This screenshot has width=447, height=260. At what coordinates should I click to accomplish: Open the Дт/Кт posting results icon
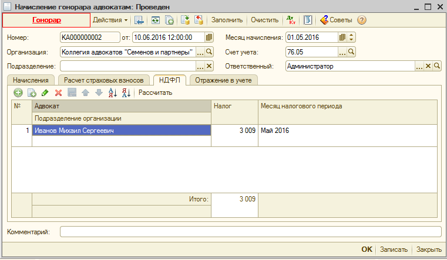click(291, 20)
